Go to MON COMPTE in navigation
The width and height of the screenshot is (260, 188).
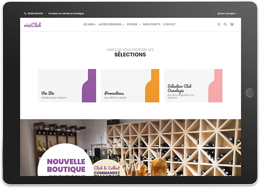click(152, 24)
